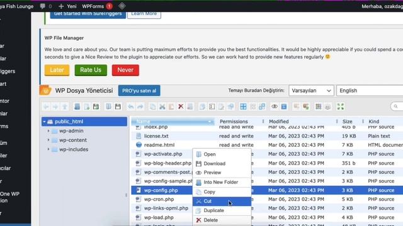The image size is (403, 226).
Task: Click the Cut scissors toolbar icon
Action: click(x=162, y=107)
